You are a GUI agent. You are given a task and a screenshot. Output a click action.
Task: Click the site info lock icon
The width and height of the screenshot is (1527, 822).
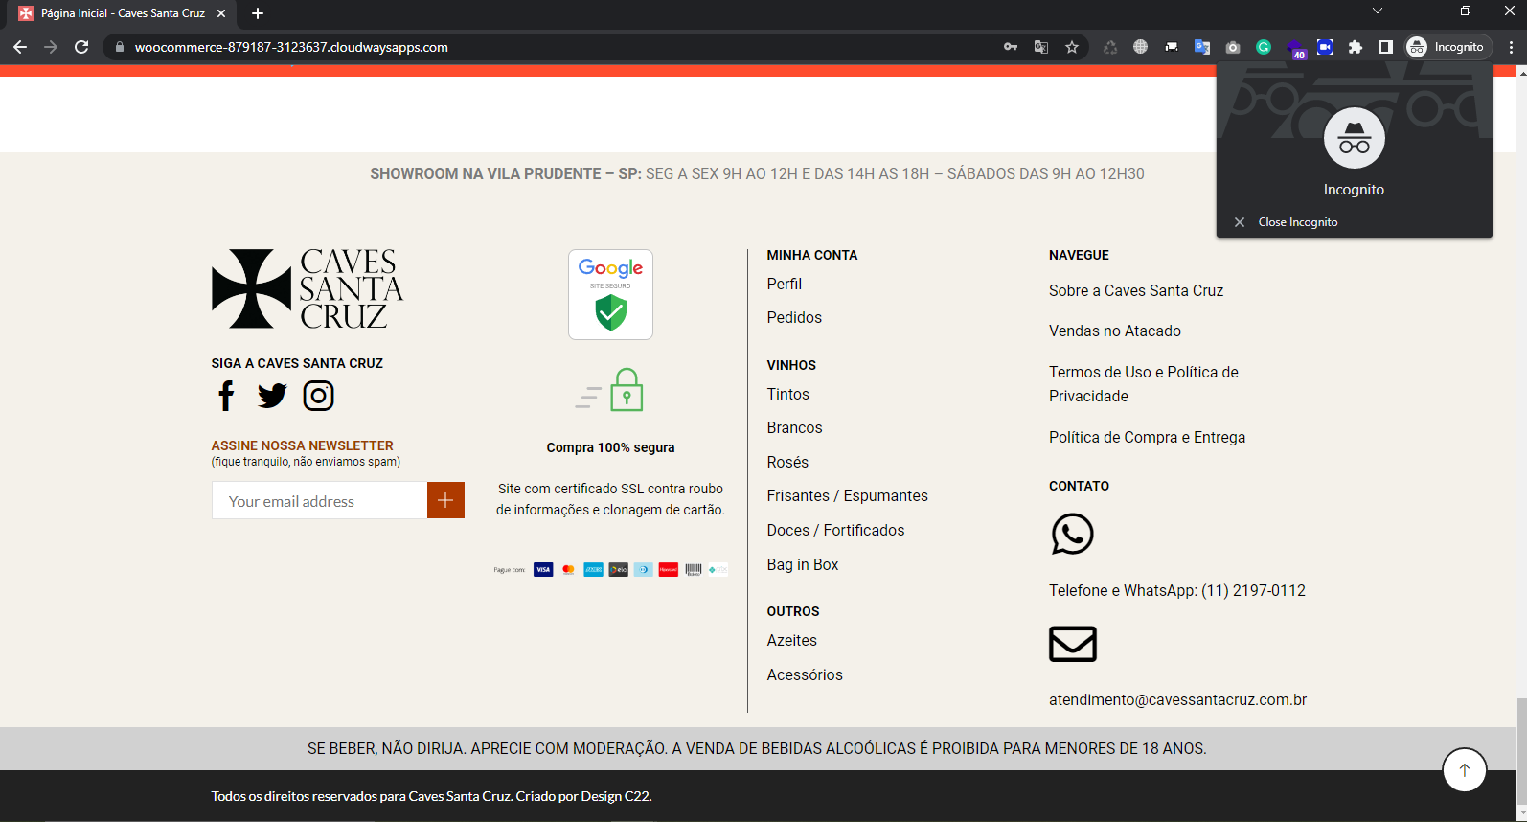click(x=120, y=47)
